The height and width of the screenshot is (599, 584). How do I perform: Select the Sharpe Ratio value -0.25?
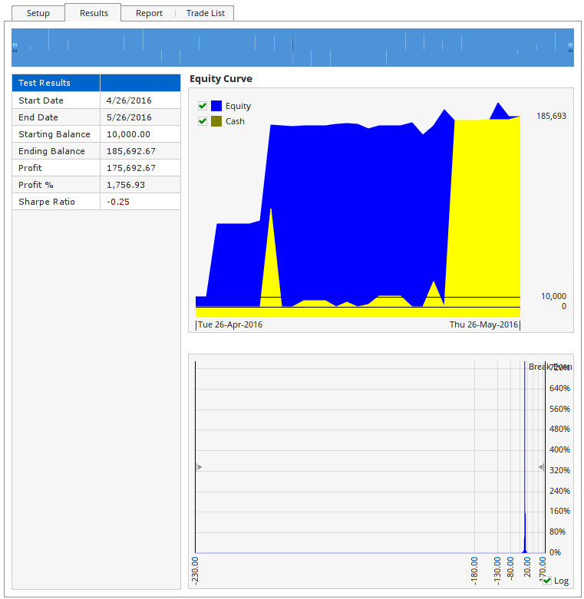click(118, 202)
